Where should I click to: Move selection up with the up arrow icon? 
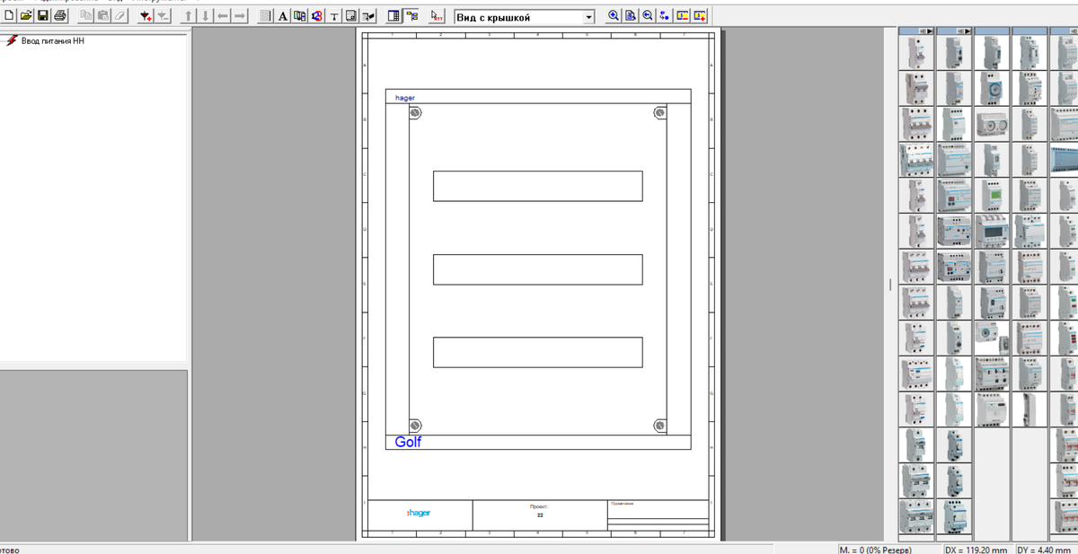189,16
